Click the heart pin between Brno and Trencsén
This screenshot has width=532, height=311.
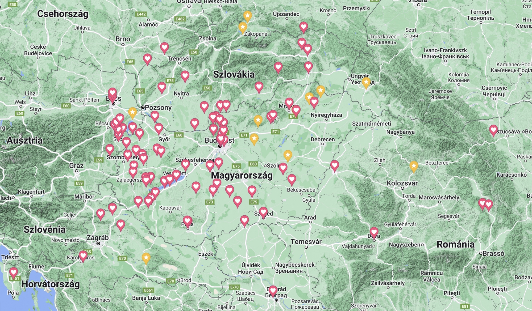coord(147,58)
